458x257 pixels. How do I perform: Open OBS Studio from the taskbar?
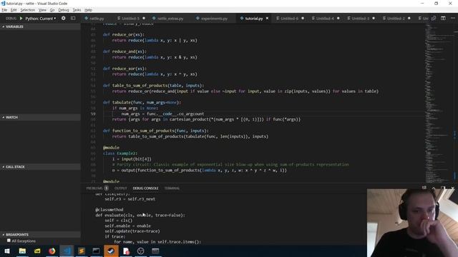click(140, 251)
